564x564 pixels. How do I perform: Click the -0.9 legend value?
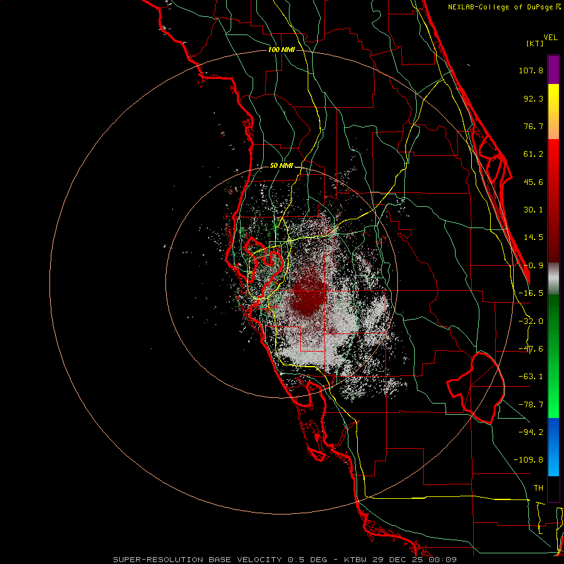(x=533, y=266)
